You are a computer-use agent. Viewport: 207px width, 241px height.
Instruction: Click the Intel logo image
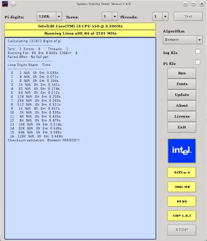coord(182,151)
